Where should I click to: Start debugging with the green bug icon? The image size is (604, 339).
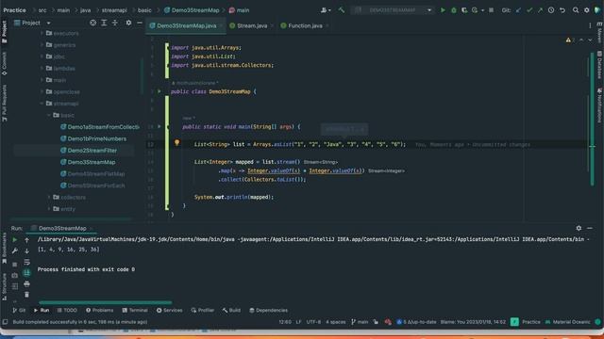click(x=454, y=10)
